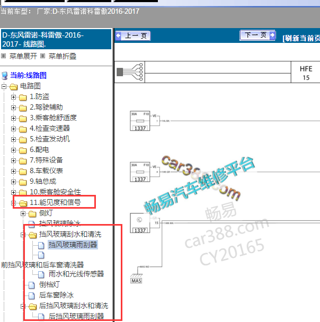The image size is (320, 322).
Task: Open the 挡风玻璃雨刮器 page
Action: point(73,245)
